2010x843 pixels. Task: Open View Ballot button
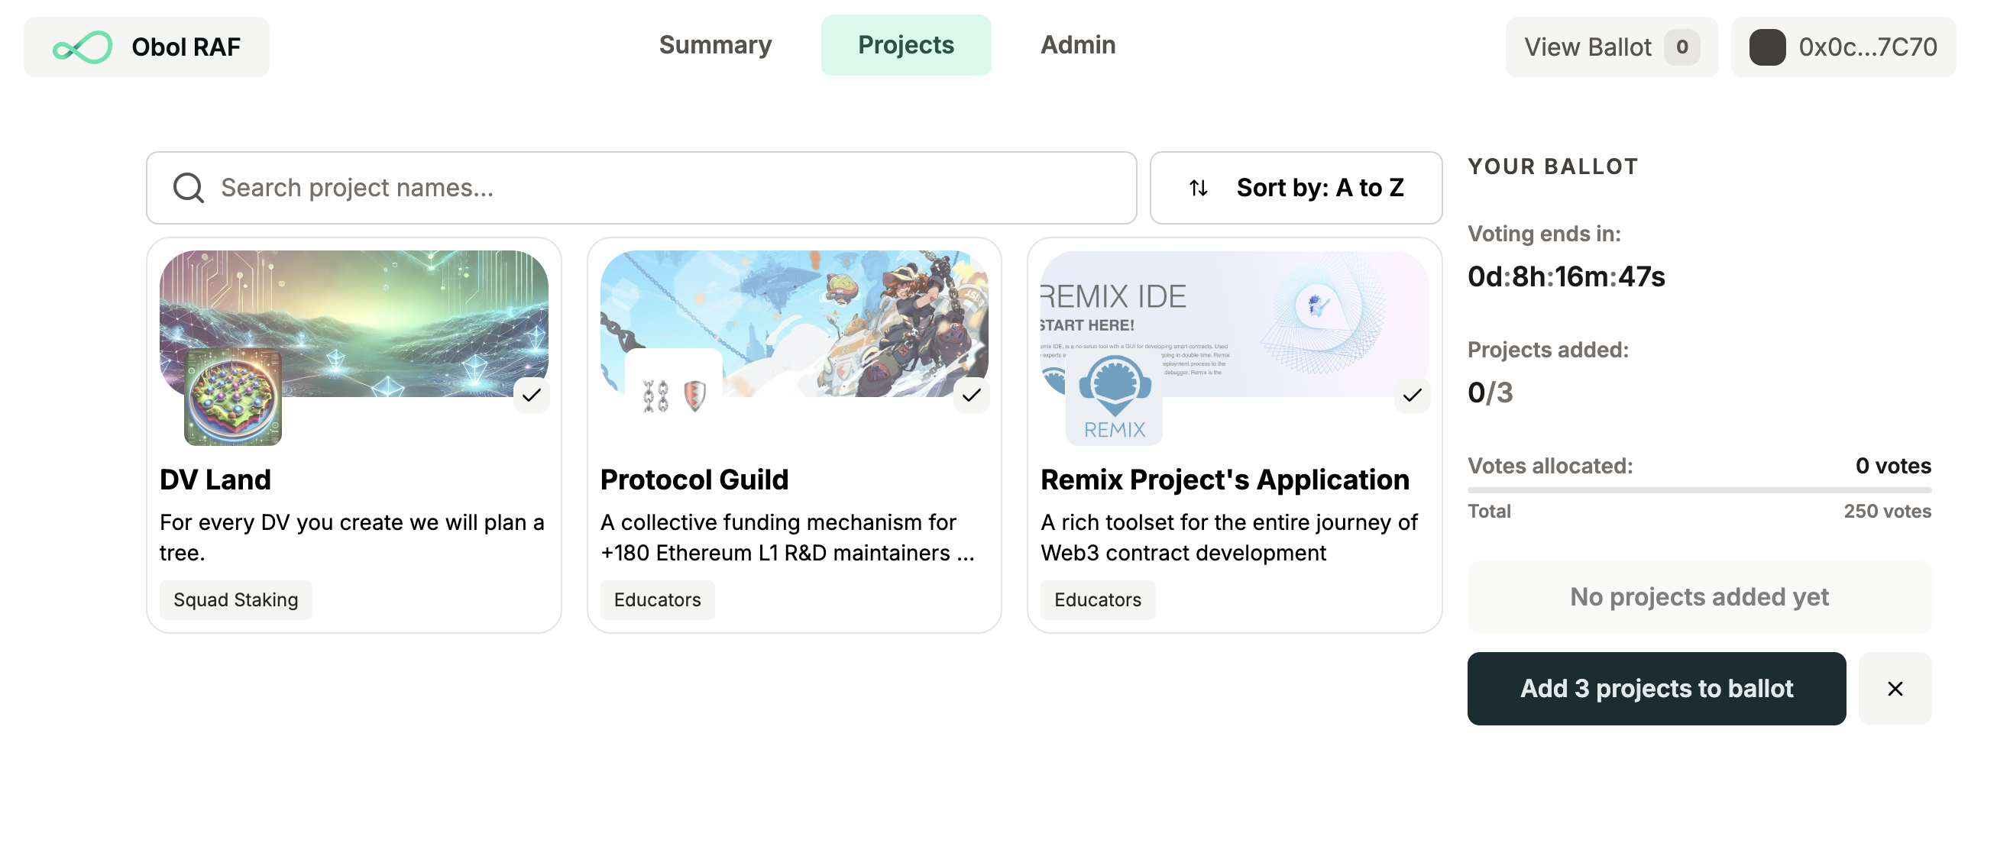(x=1610, y=47)
